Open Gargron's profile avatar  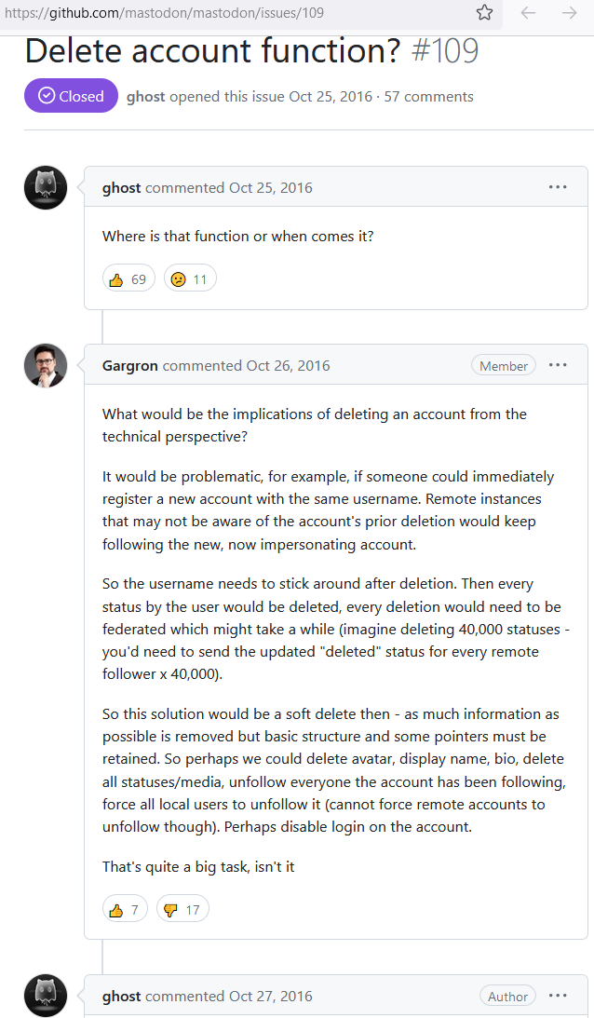(45, 365)
